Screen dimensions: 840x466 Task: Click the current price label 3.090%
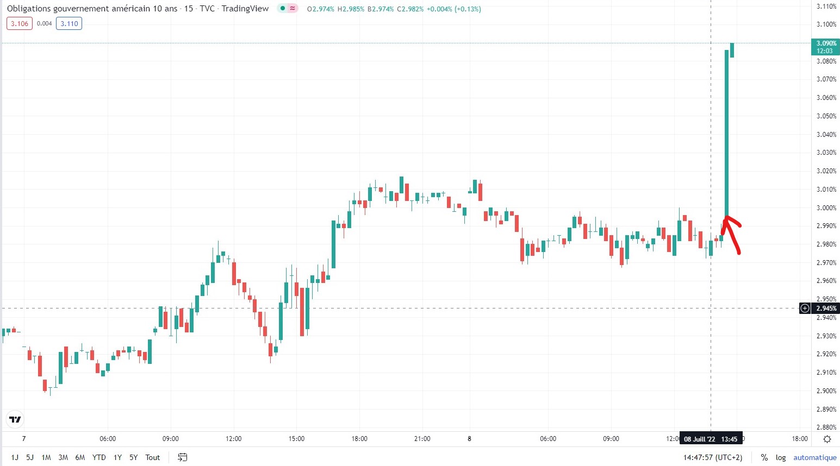point(826,43)
